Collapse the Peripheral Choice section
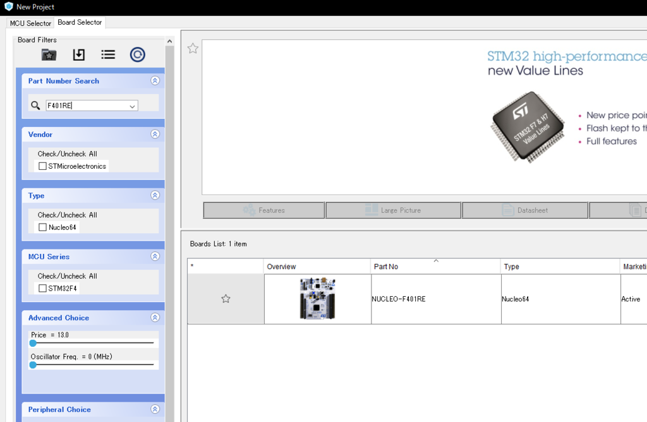This screenshot has height=422, width=647. pyautogui.click(x=155, y=409)
